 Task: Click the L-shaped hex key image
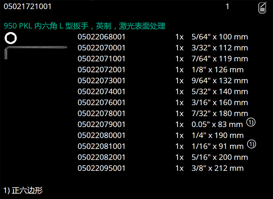[x=35, y=51]
